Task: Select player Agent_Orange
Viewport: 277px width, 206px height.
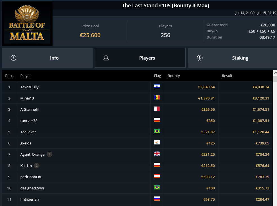Action: click(x=32, y=155)
